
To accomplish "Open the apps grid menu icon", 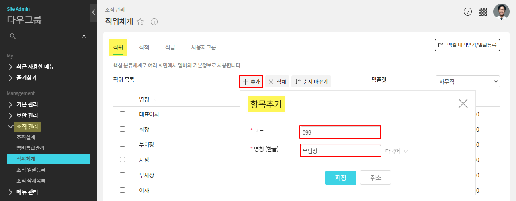I will (x=483, y=12).
